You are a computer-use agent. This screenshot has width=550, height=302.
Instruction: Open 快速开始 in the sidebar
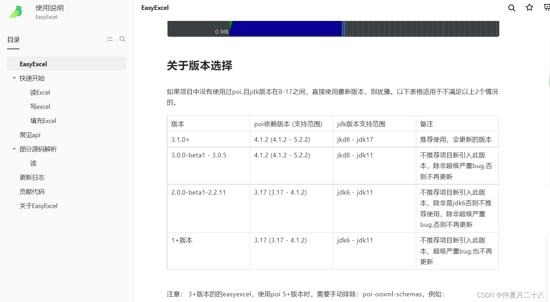(x=32, y=78)
